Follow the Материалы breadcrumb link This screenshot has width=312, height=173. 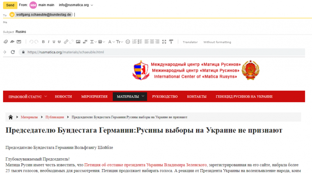click(29, 117)
